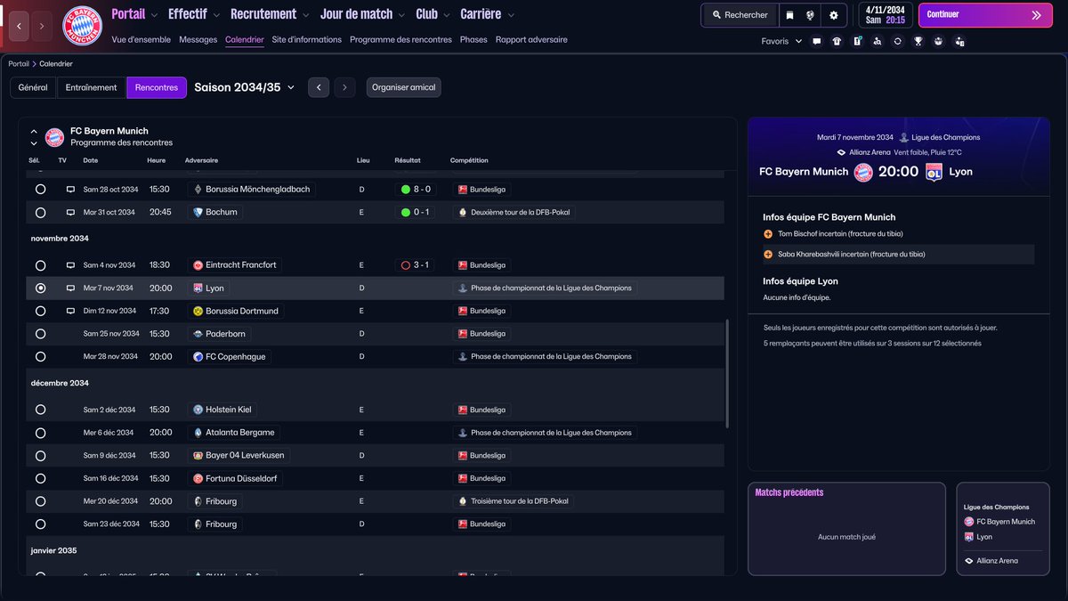Select the radio button for the Borussia Dortmund match
The width and height of the screenshot is (1068, 601).
pyautogui.click(x=40, y=311)
